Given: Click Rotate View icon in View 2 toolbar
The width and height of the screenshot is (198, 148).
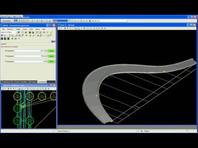Looking at the screenshot, I should [78, 28].
